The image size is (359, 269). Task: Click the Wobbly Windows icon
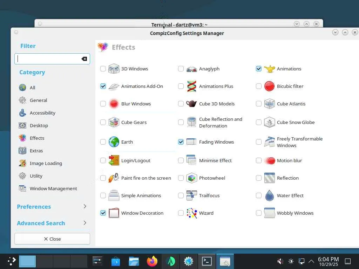pos(270,213)
